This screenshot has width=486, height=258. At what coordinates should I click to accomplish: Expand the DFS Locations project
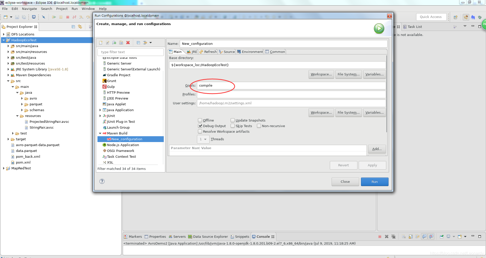4,34
